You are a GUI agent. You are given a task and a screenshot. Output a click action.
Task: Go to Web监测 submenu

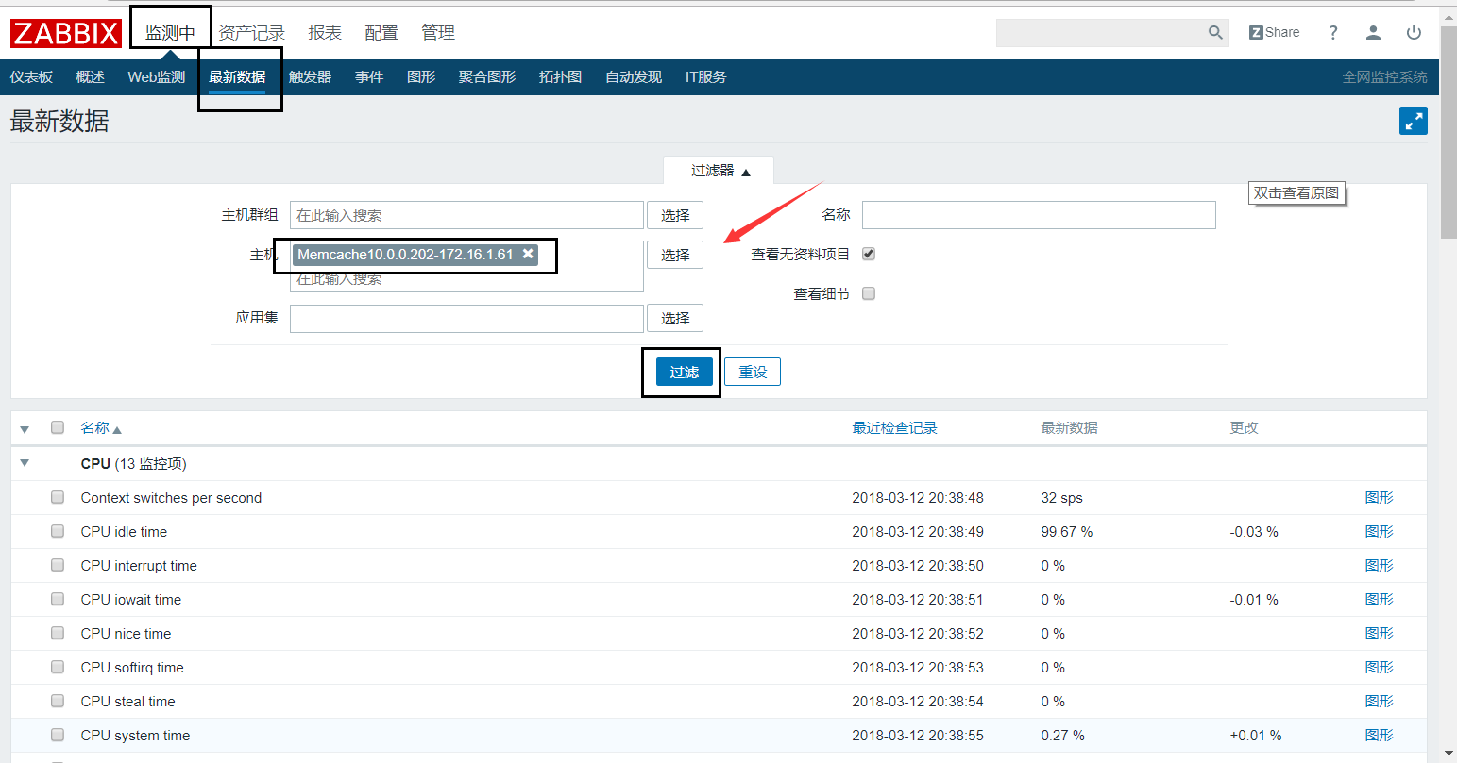pyautogui.click(x=157, y=77)
